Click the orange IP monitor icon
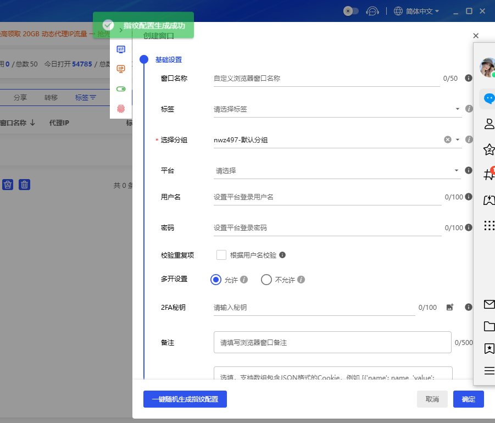 coord(121,69)
